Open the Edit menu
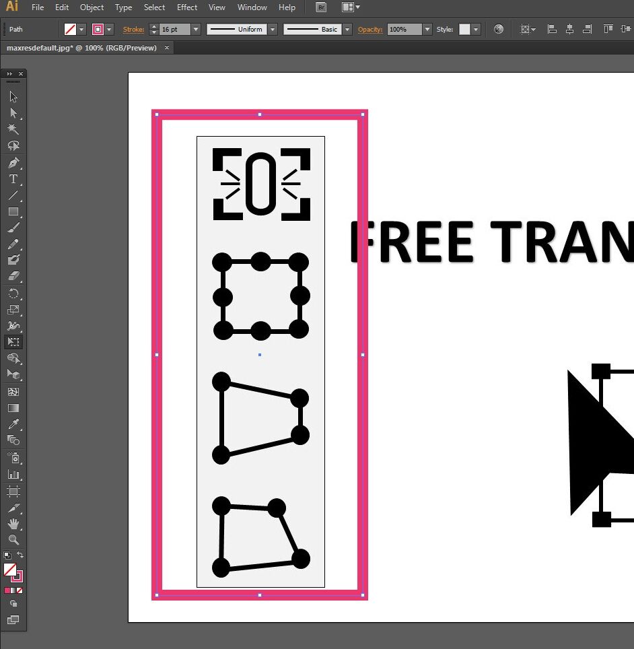Viewport: 634px width, 649px height. [62, 7]
